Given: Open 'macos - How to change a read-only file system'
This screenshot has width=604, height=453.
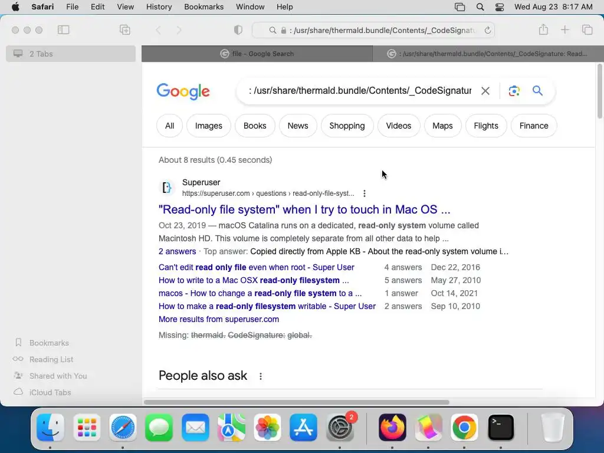Looking at the screenshot, I should 260,294.
